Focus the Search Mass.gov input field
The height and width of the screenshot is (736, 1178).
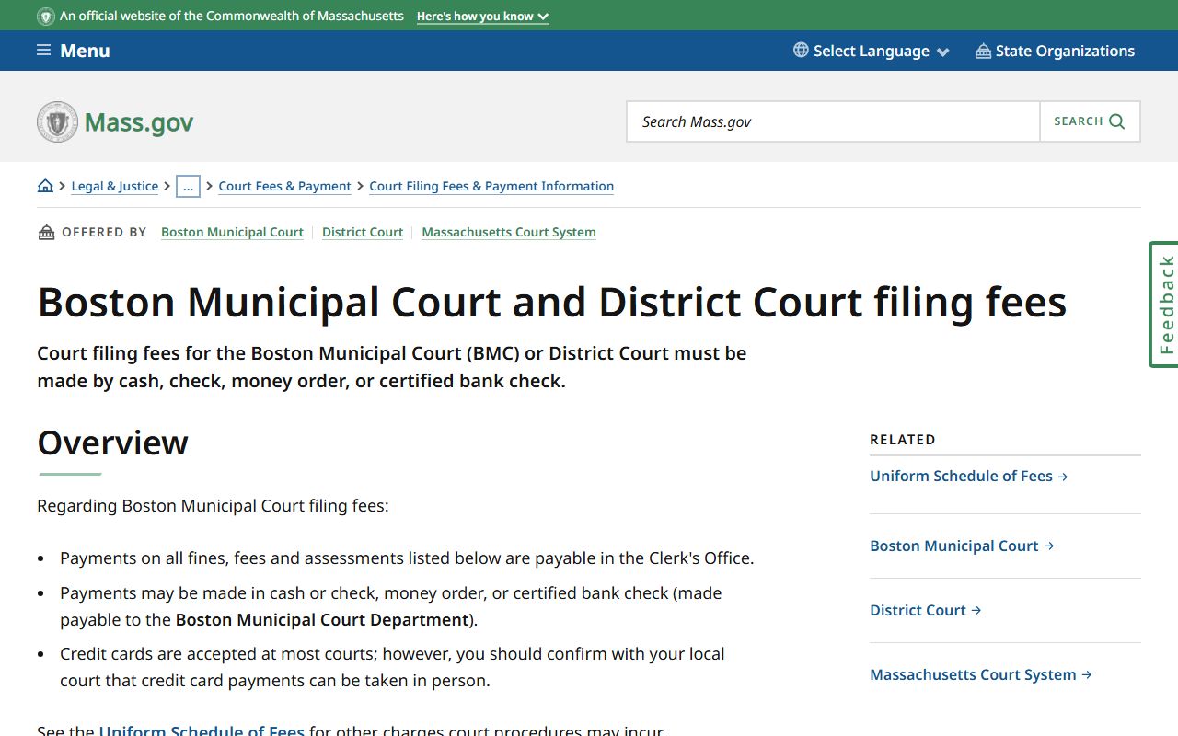[x=833, y=121]
